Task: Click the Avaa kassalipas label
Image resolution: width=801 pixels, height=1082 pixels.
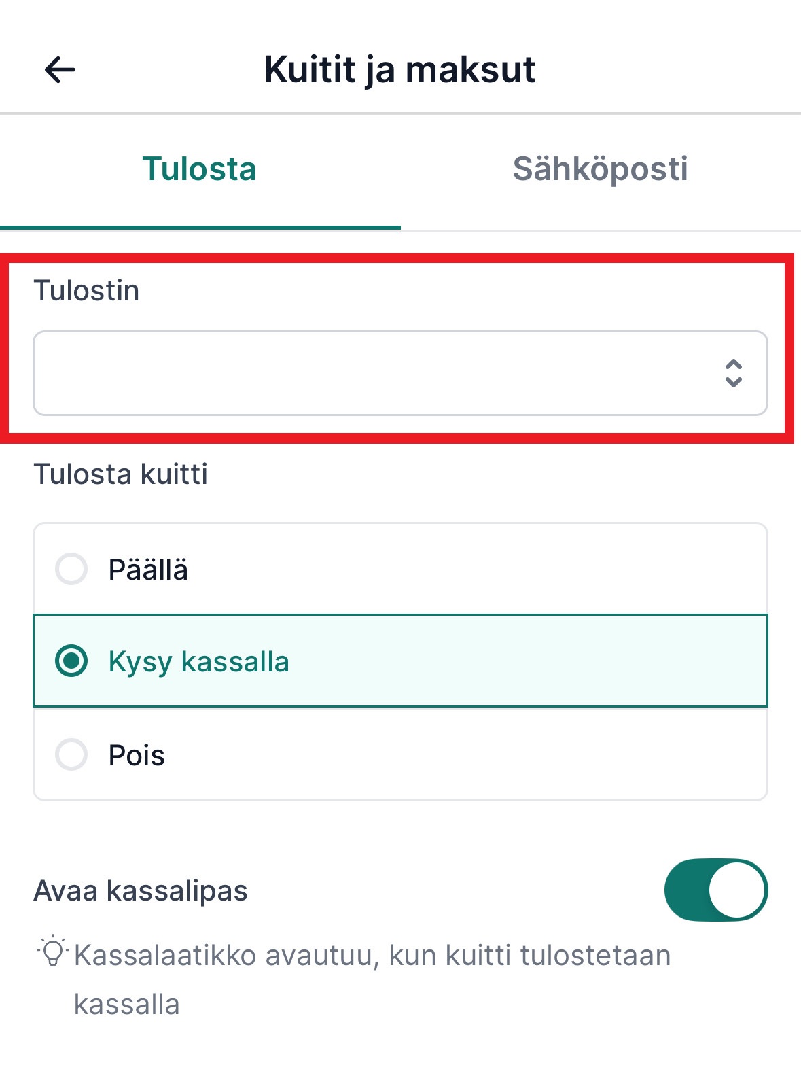Action: tap(141, 890)
